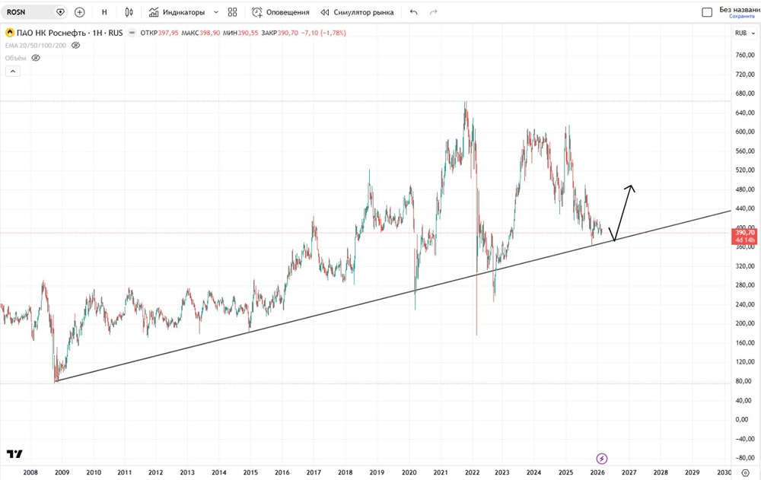761x480 pixels.
Task: Click the ROSN symbol search field
Action: tap(29, 12)
